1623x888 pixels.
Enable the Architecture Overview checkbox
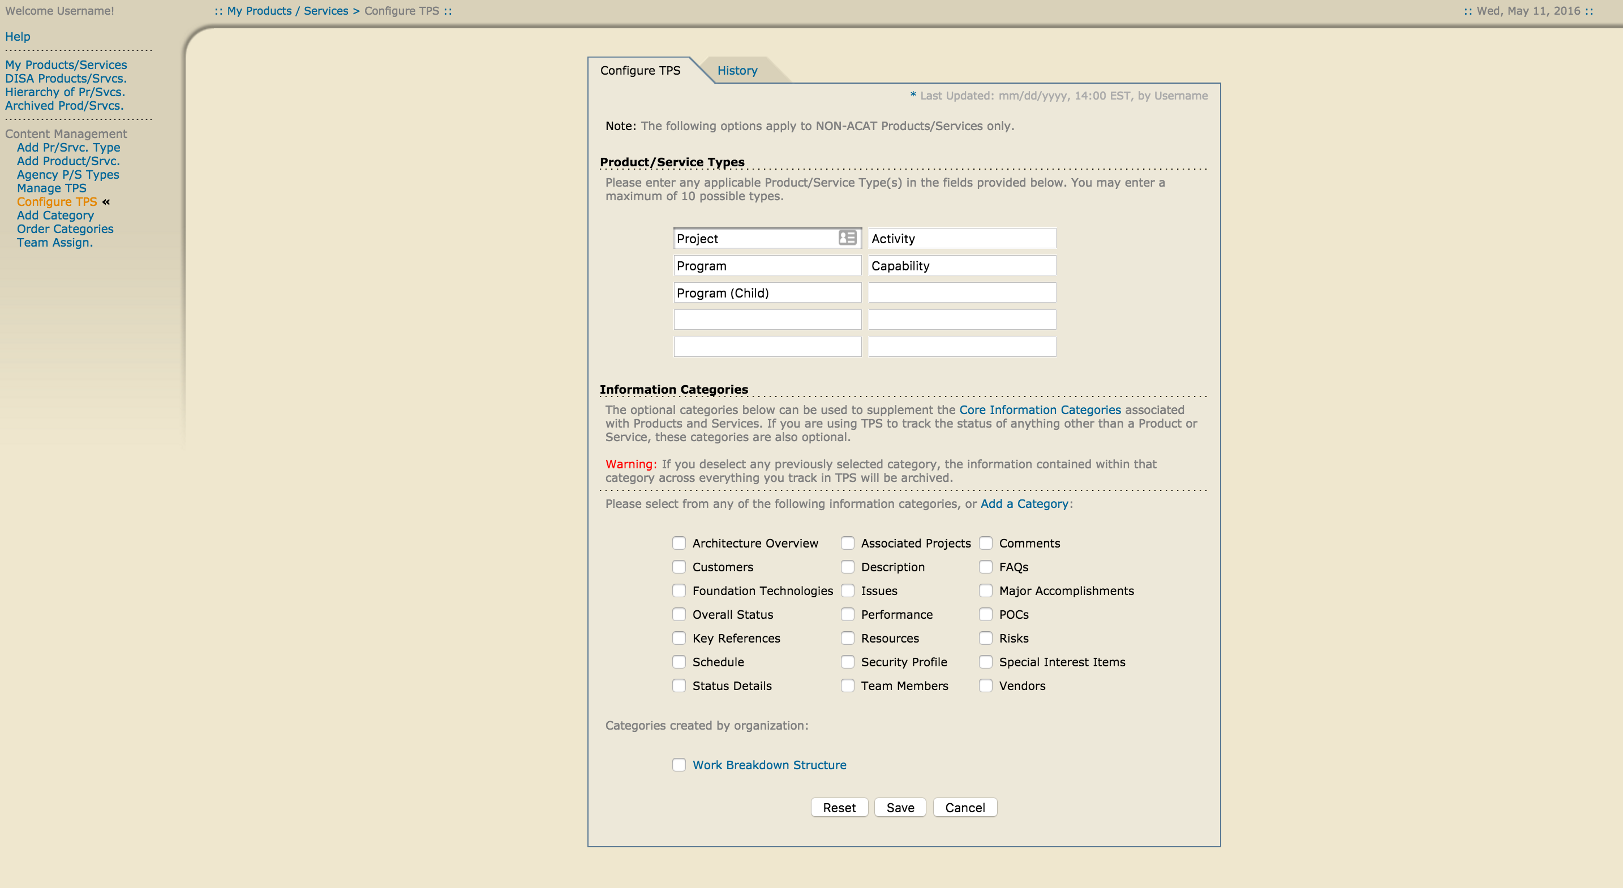[x=679, y=542]
